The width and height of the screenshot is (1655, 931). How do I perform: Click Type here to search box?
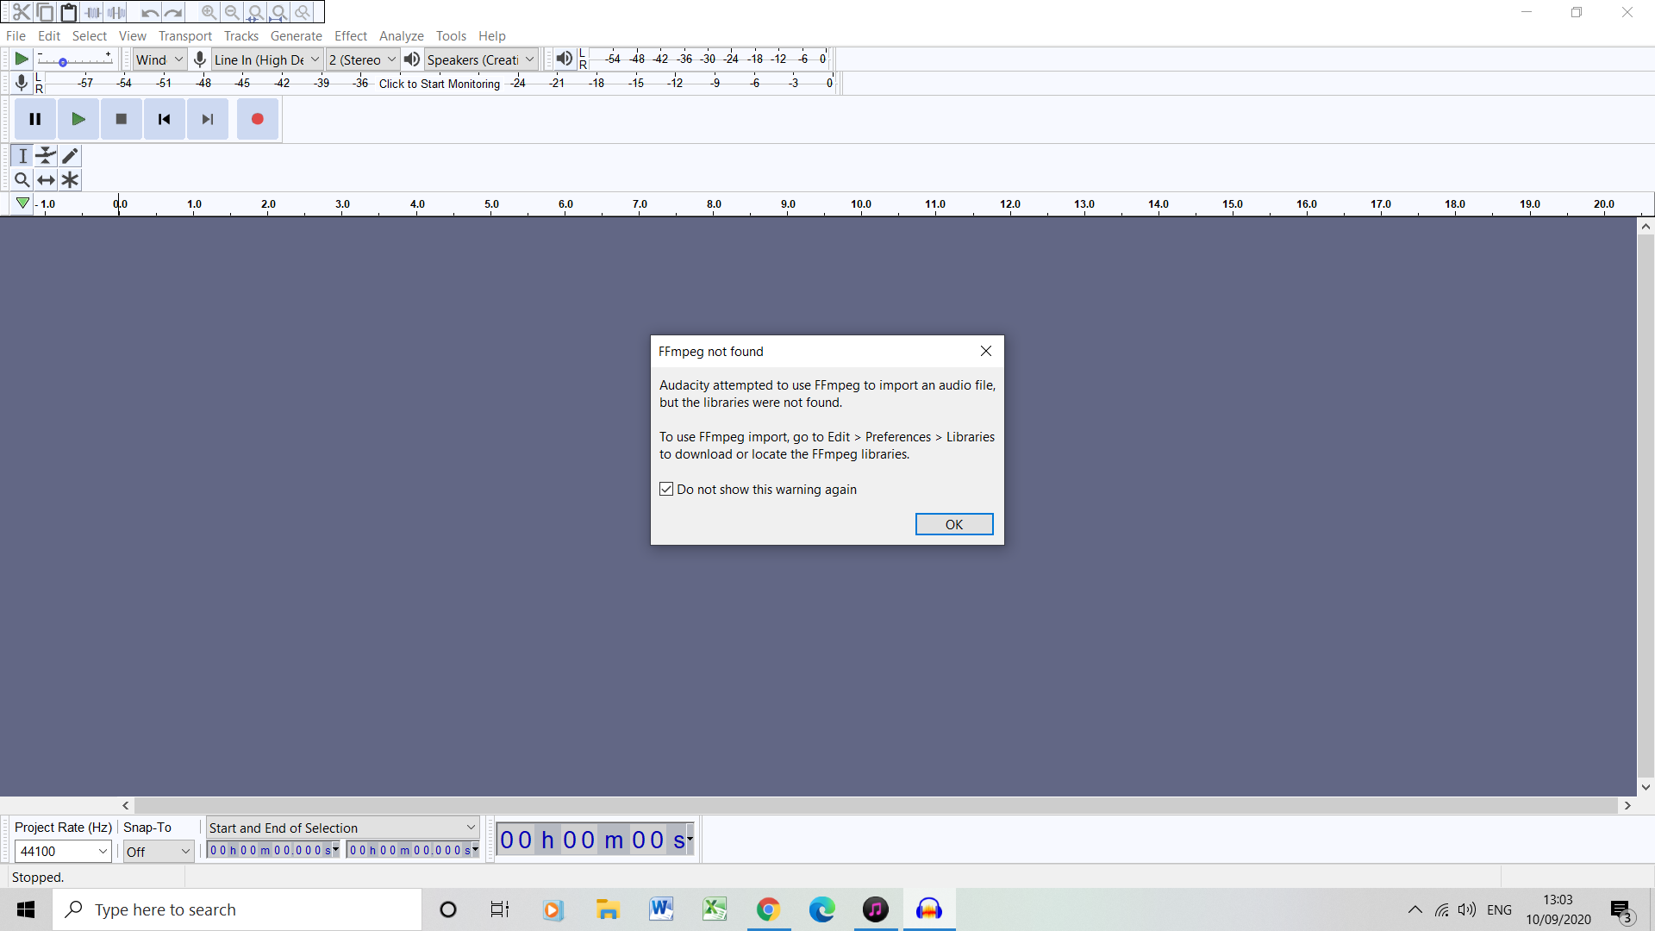[237, 909]
